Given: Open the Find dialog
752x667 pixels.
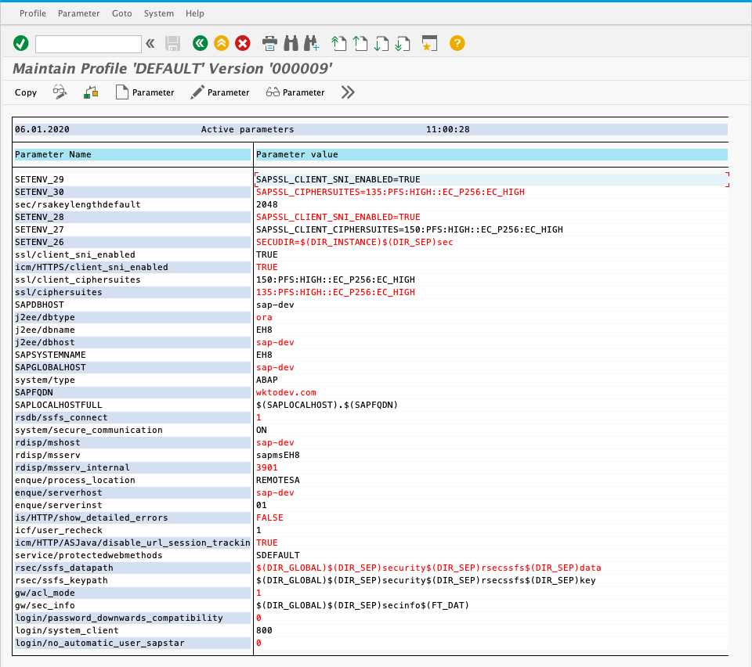Looking at the screenshot, I should [x=290, y=43].
